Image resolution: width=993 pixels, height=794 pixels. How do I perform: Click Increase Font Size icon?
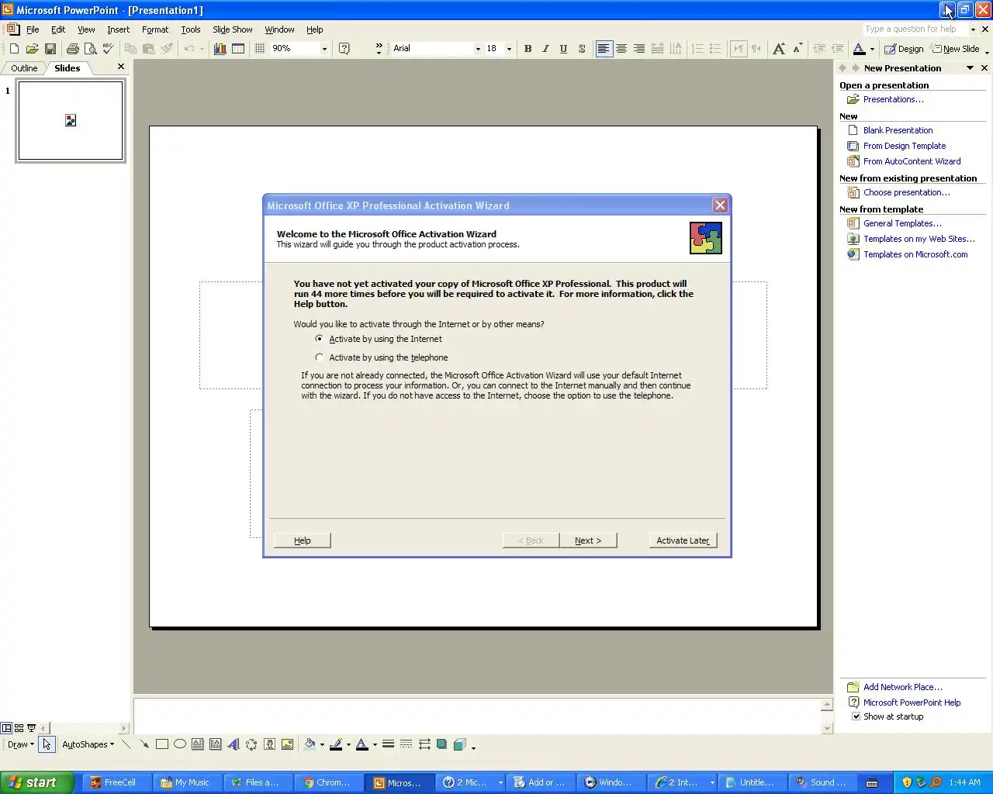tap(779, 49)
